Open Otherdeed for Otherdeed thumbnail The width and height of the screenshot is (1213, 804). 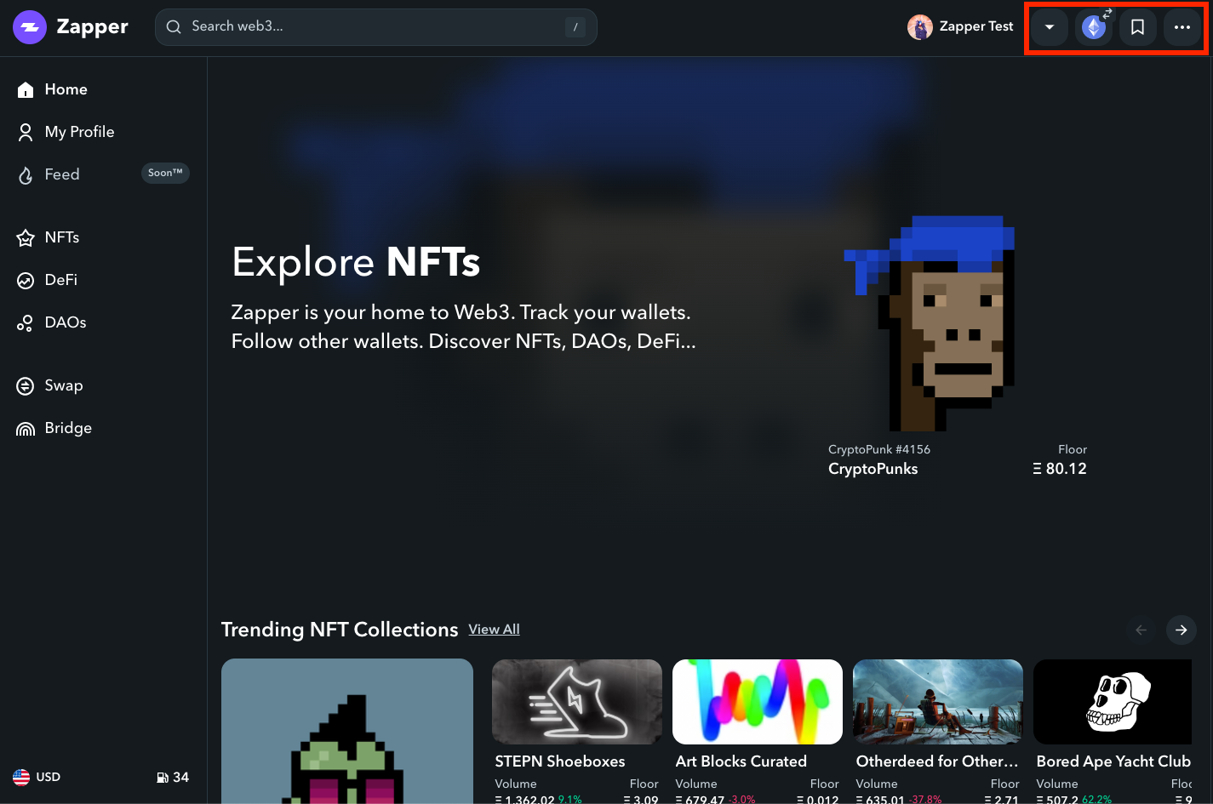coord(938,702)
